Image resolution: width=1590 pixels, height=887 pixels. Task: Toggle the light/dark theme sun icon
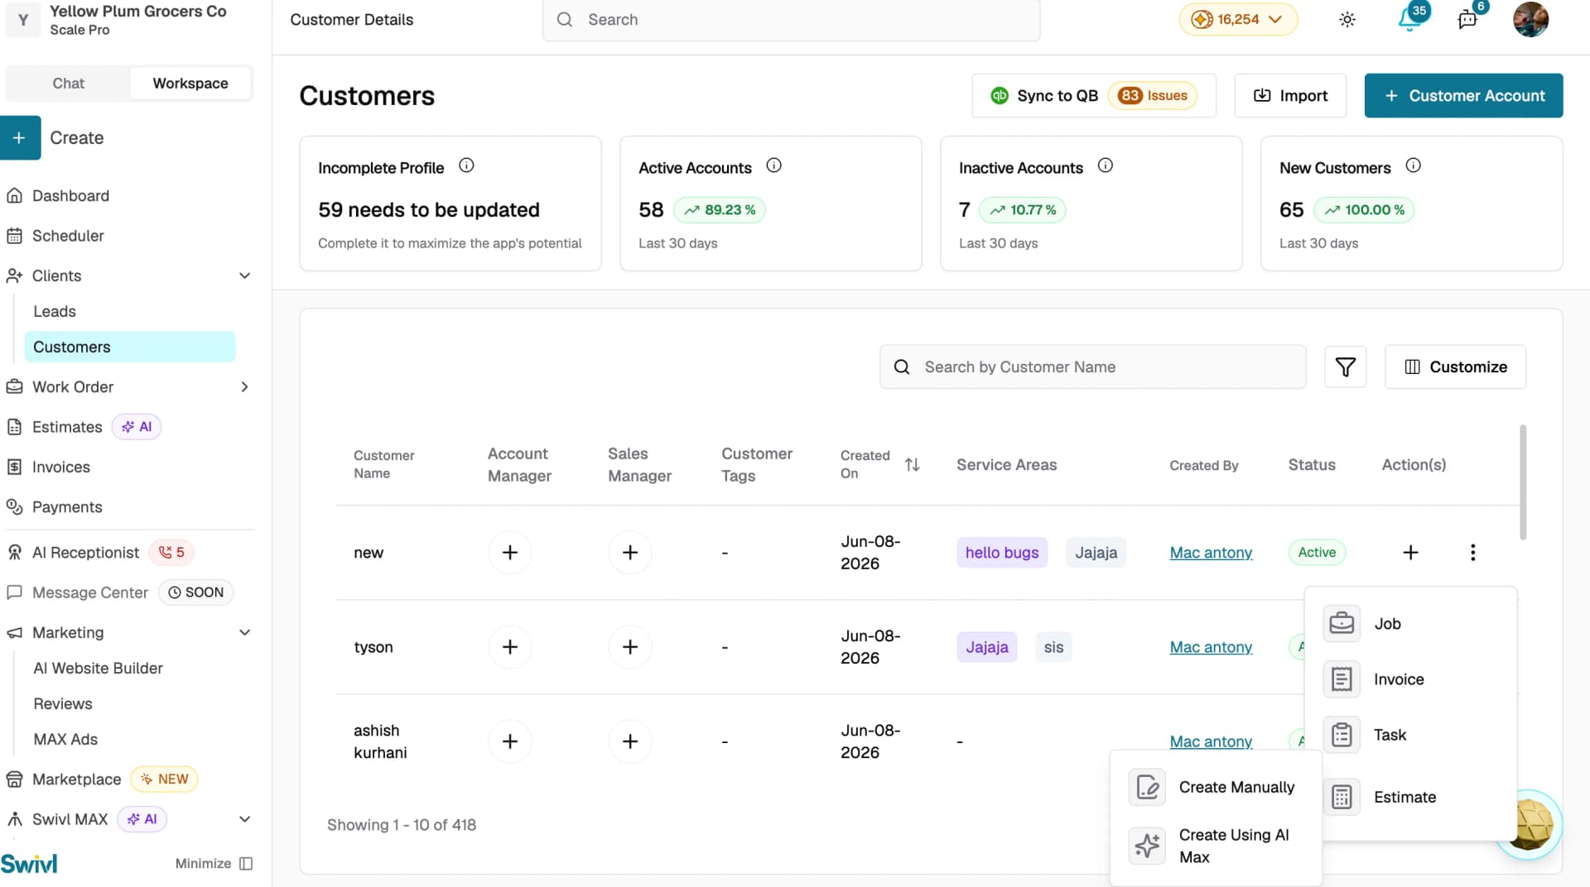[x=1347, y=20]
